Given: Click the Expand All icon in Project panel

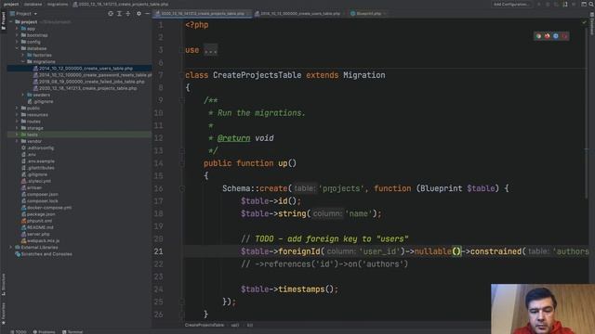Looking at the screenshot, I should [x=119, y=14].
